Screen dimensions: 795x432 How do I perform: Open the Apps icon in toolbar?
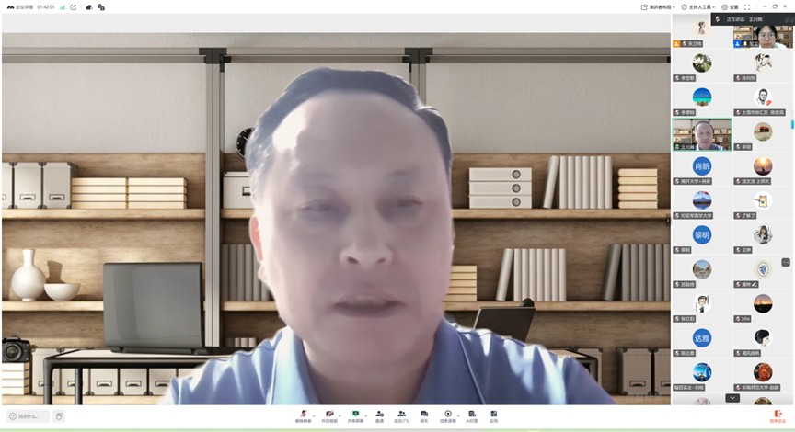[493, 415]
